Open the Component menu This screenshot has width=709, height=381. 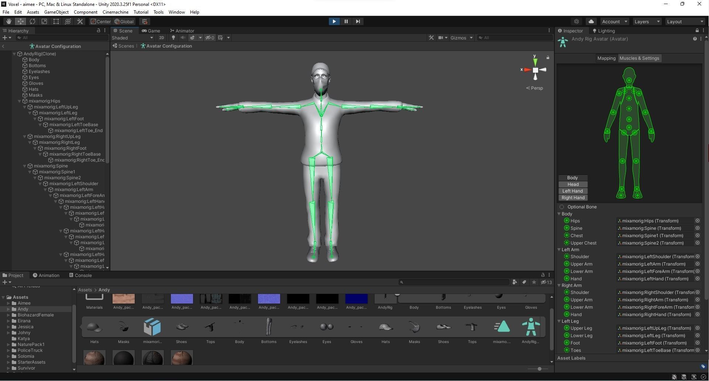click(86, 12)
